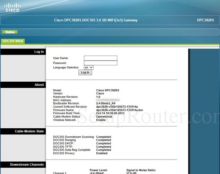
Task: Select the DOCSIS WAN tab
Action: pos(13,41)
